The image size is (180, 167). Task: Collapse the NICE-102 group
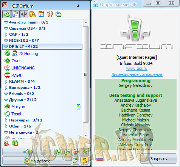tap(6, 41)
